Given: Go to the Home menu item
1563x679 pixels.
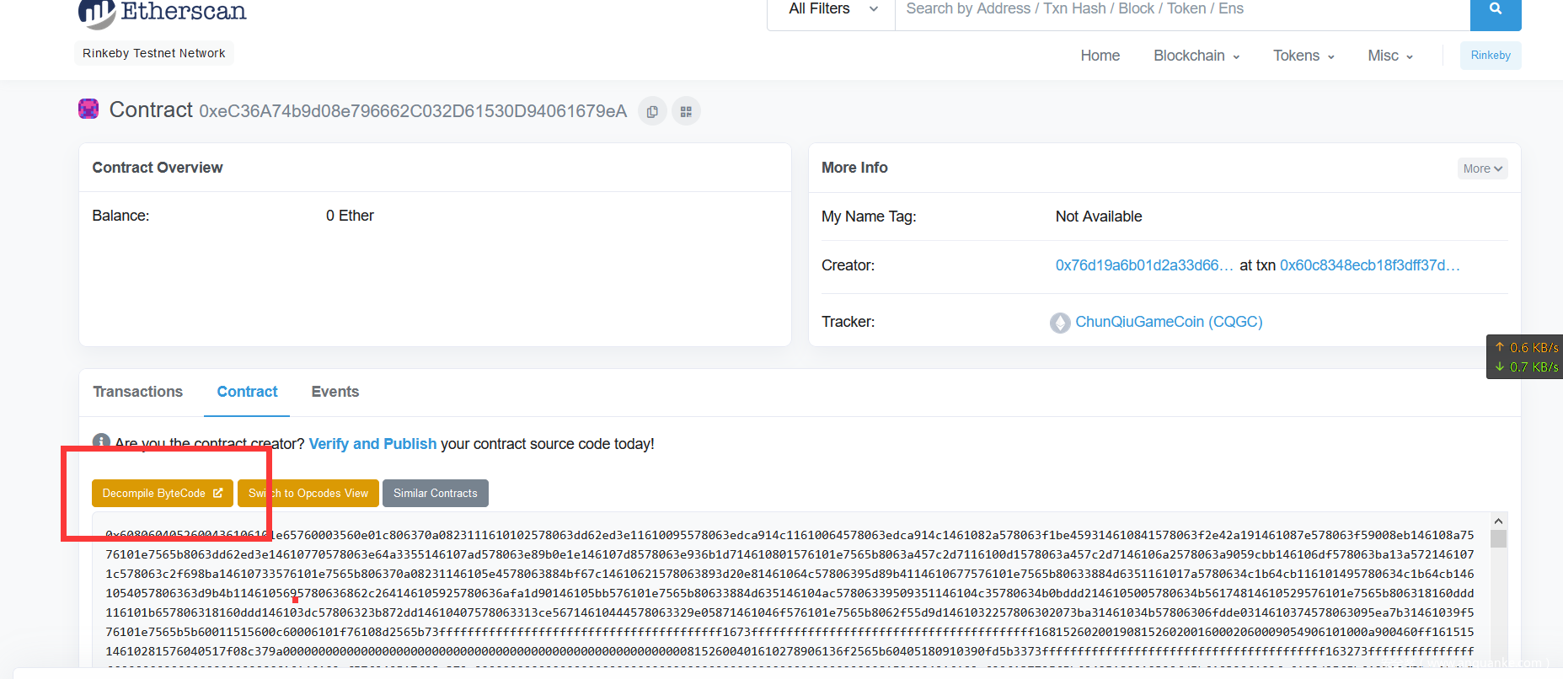Looking at the screenshot, I should click(1100, 56).
